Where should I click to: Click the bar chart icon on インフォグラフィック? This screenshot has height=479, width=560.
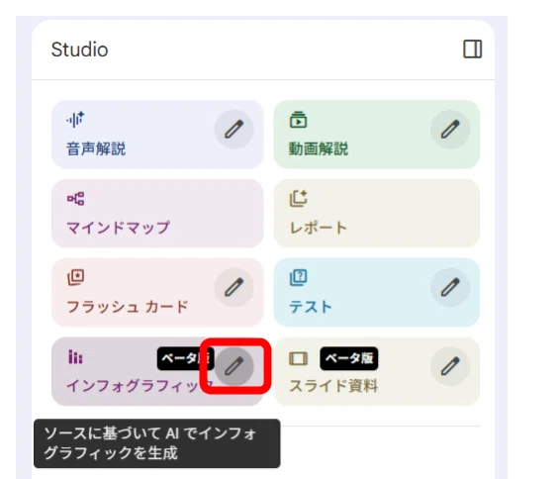[x=75, y=357]
